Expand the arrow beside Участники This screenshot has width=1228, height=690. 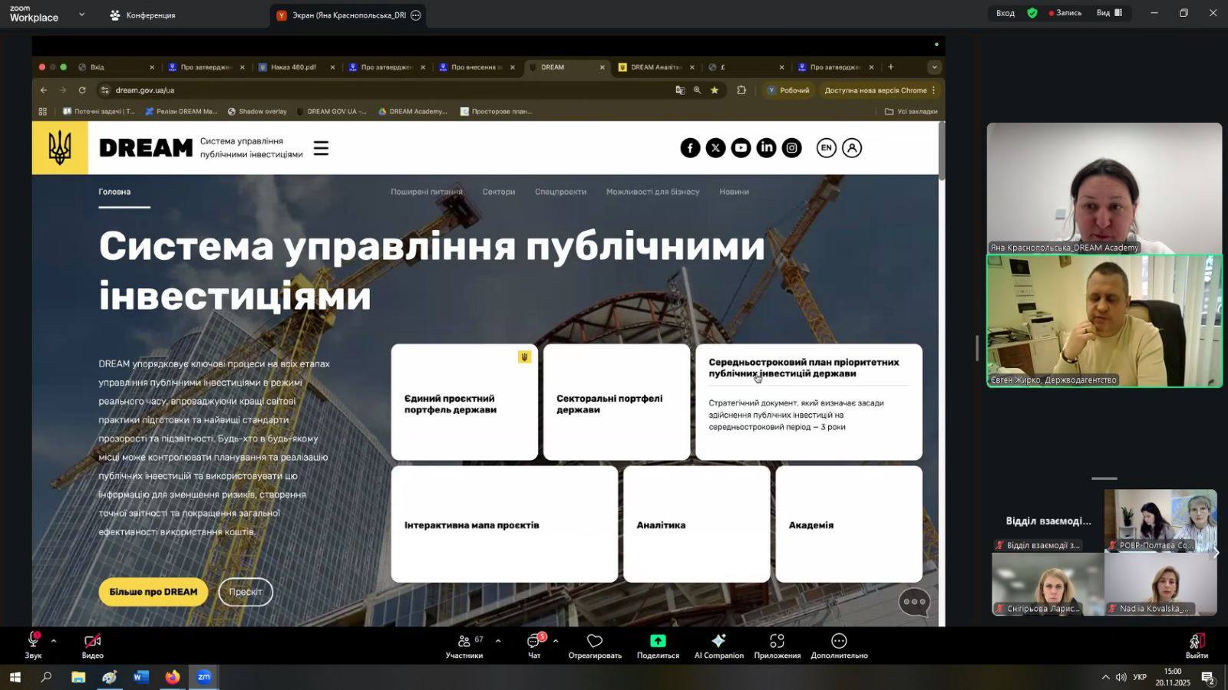498,641
